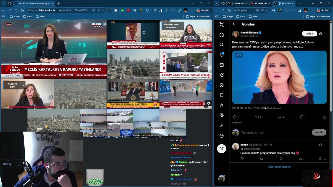
Task: Follow Nasuh Bektaş with Takip et
Action: click(310, 34)
